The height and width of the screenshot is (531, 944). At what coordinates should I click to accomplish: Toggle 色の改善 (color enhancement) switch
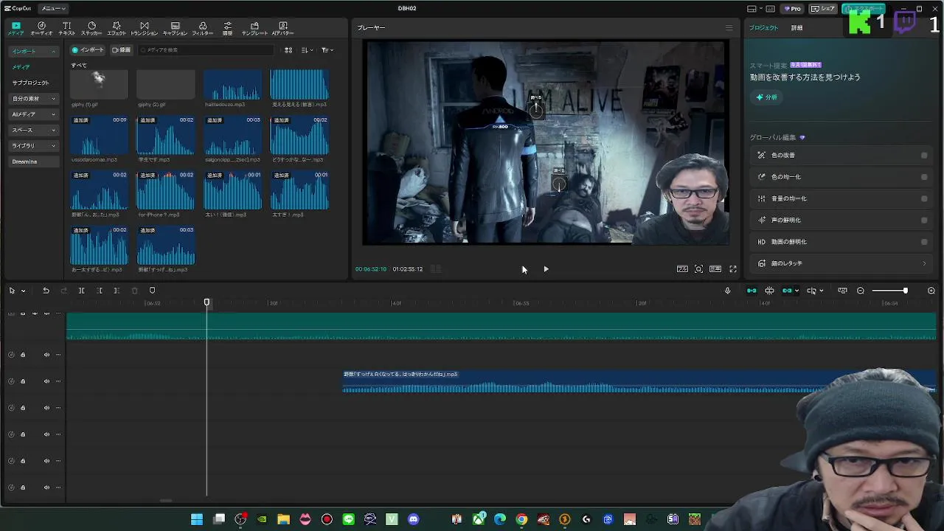click(x=924, y=156)
